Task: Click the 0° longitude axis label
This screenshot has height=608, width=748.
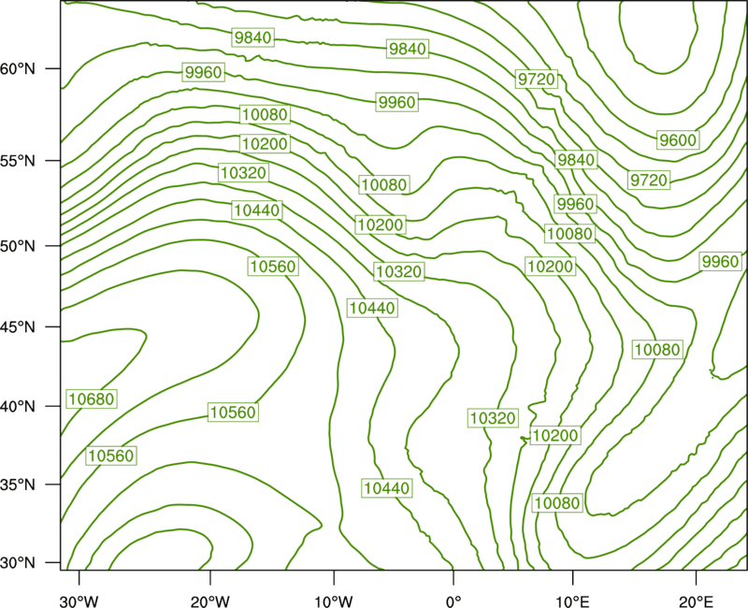Action: point(453,601)
